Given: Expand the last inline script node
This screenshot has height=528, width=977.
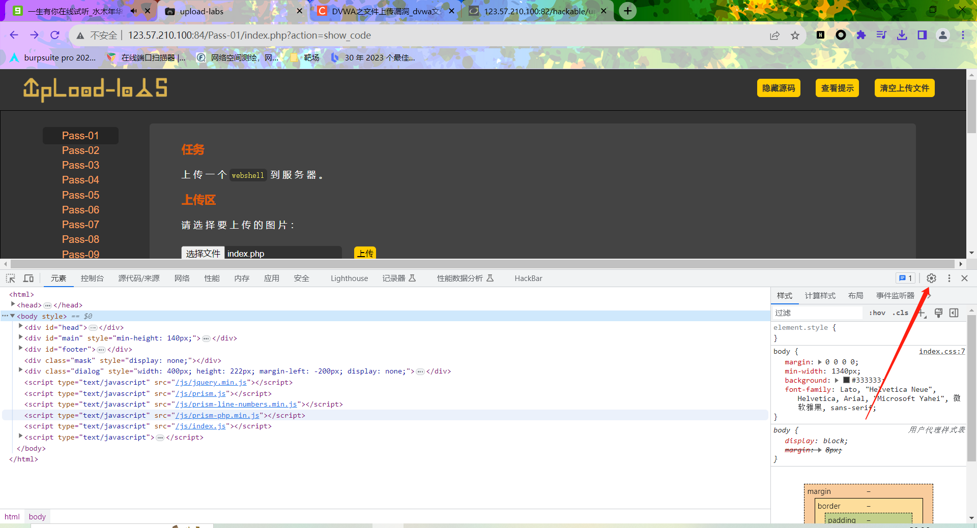Looking at the screenshot, I should point(21,437).
